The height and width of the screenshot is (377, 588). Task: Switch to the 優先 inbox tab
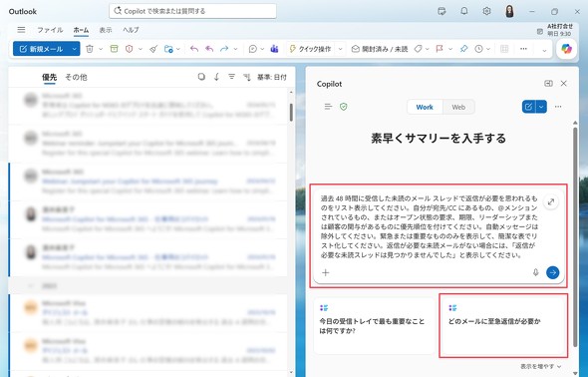pyautogui.click(x=49, y=77)
